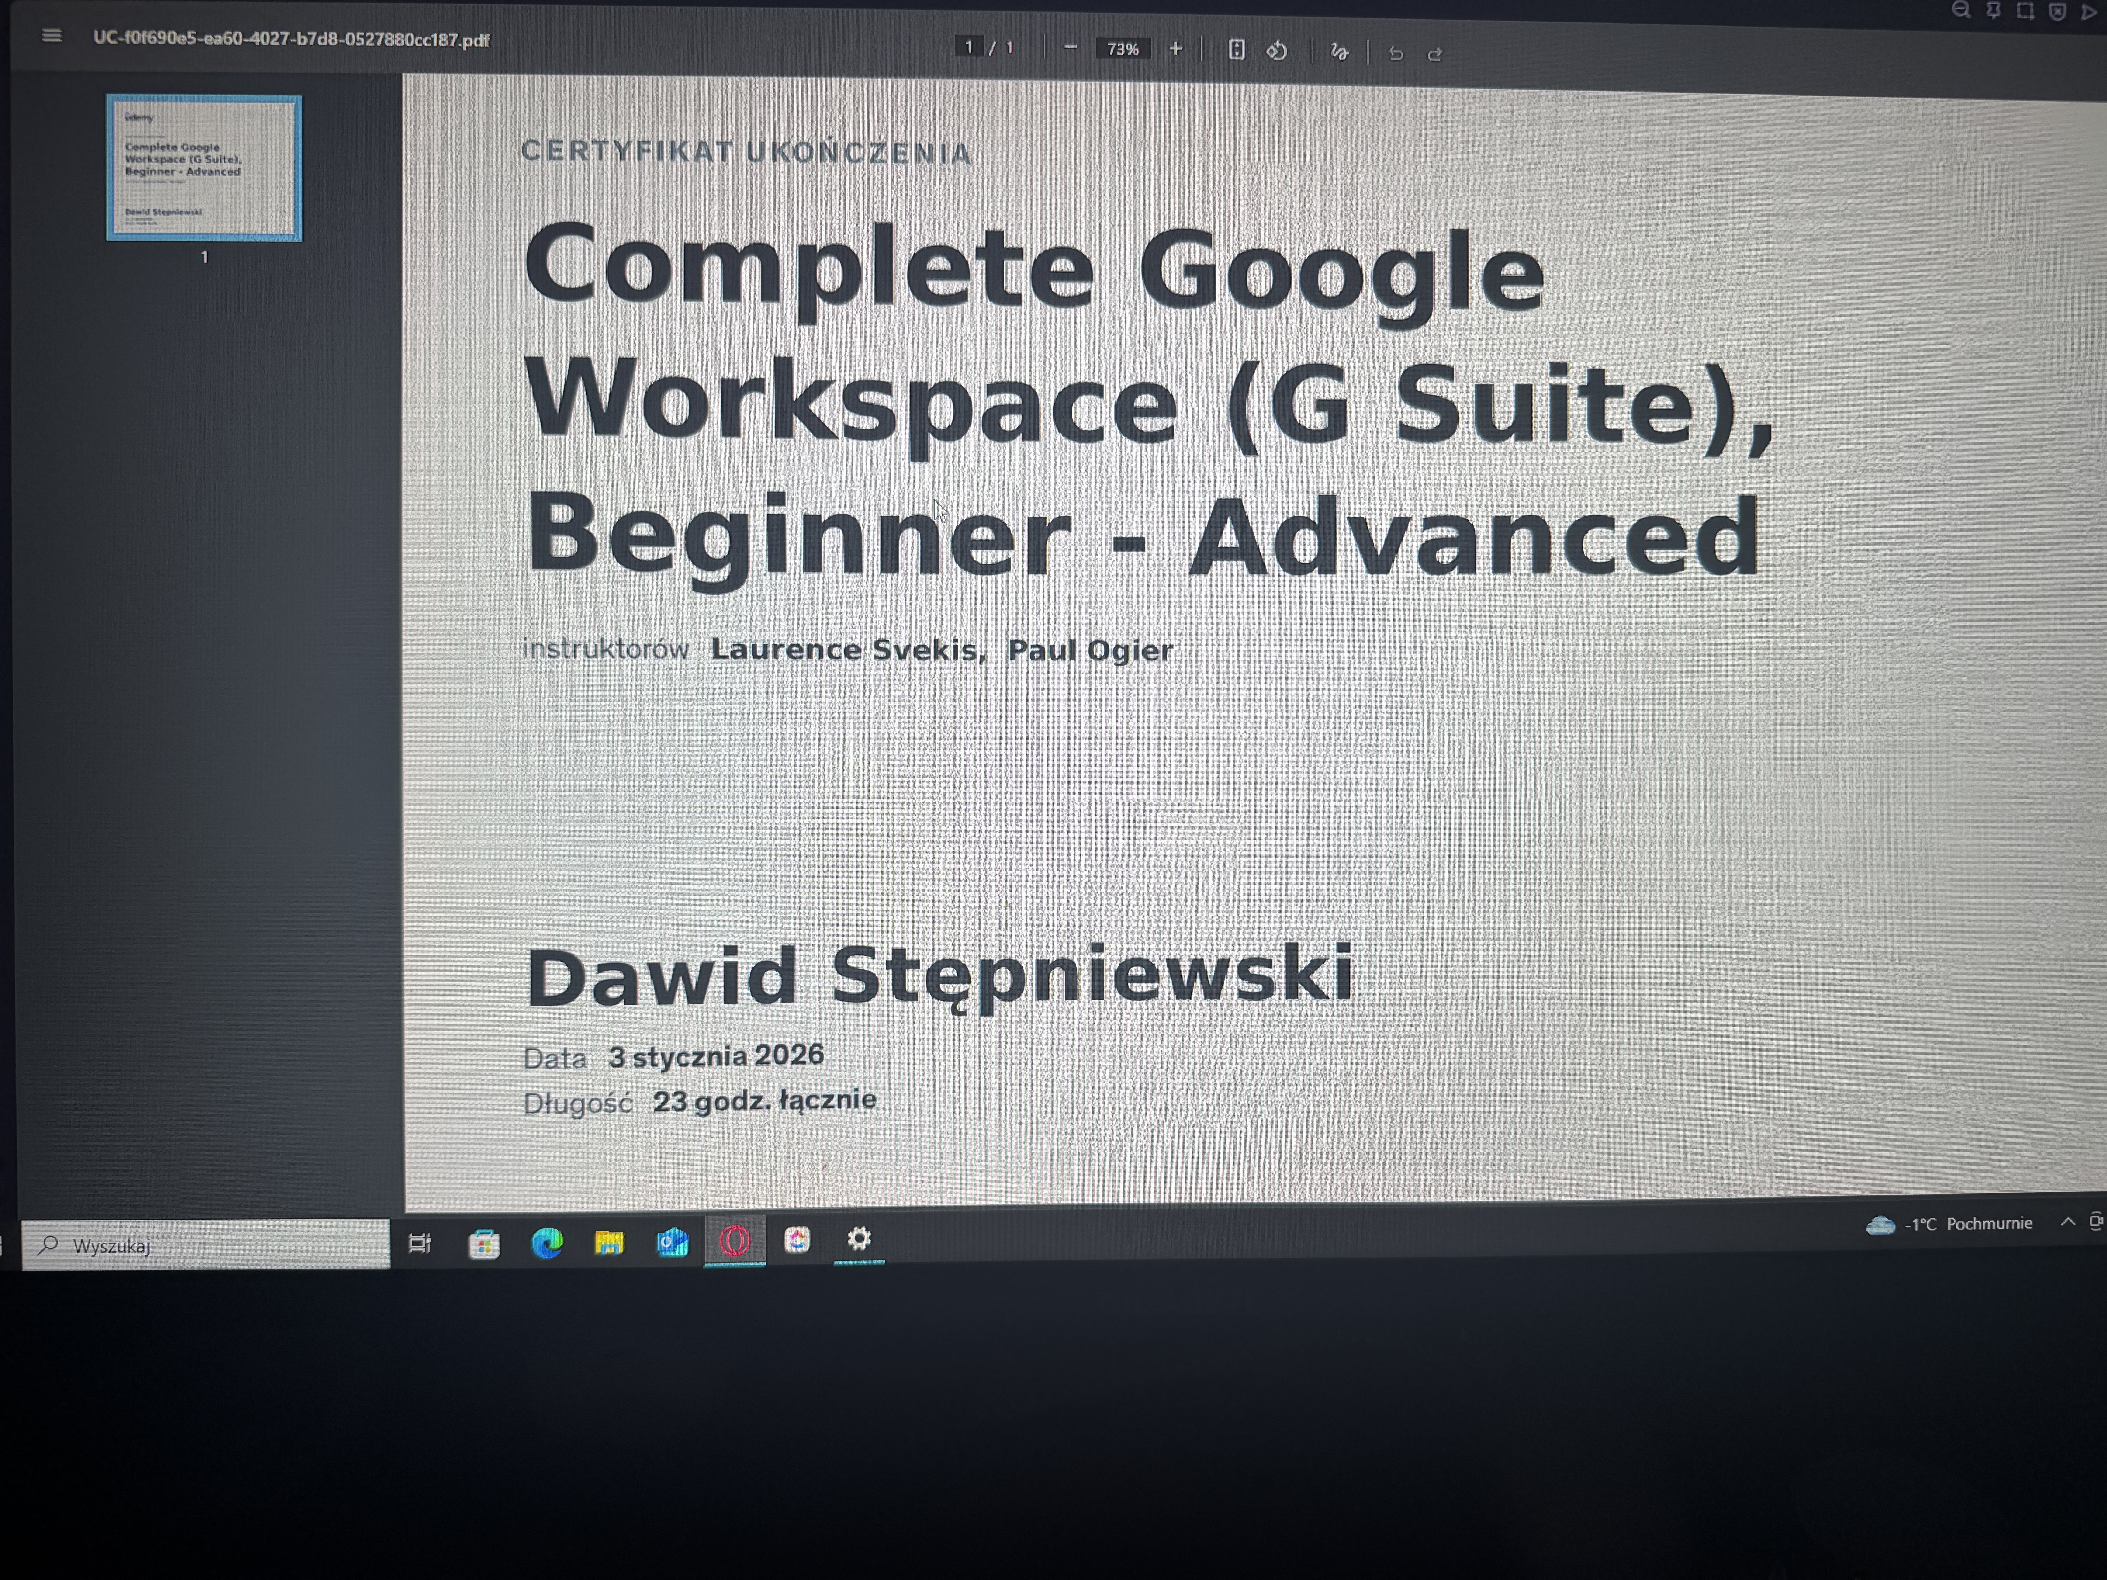Screen dimensions: 2107x1580
Task: Select page 1 thumbnail in sidebar
Action: [204, 167]
